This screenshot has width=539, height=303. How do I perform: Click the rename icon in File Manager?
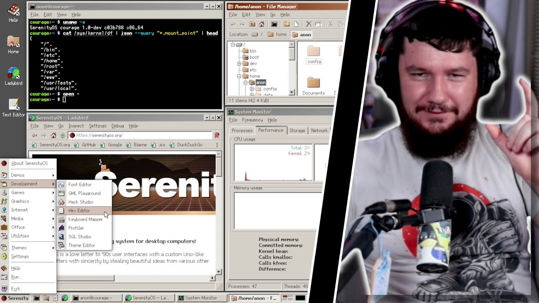(x=318, y=24)
